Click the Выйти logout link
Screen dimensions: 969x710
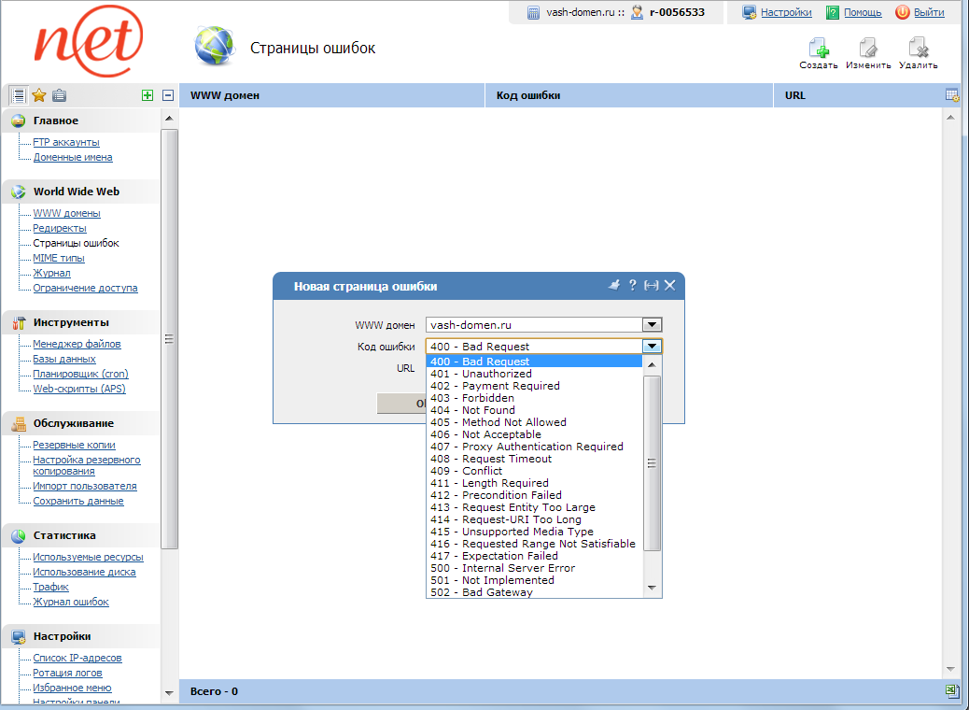click(x=928, y=12)
